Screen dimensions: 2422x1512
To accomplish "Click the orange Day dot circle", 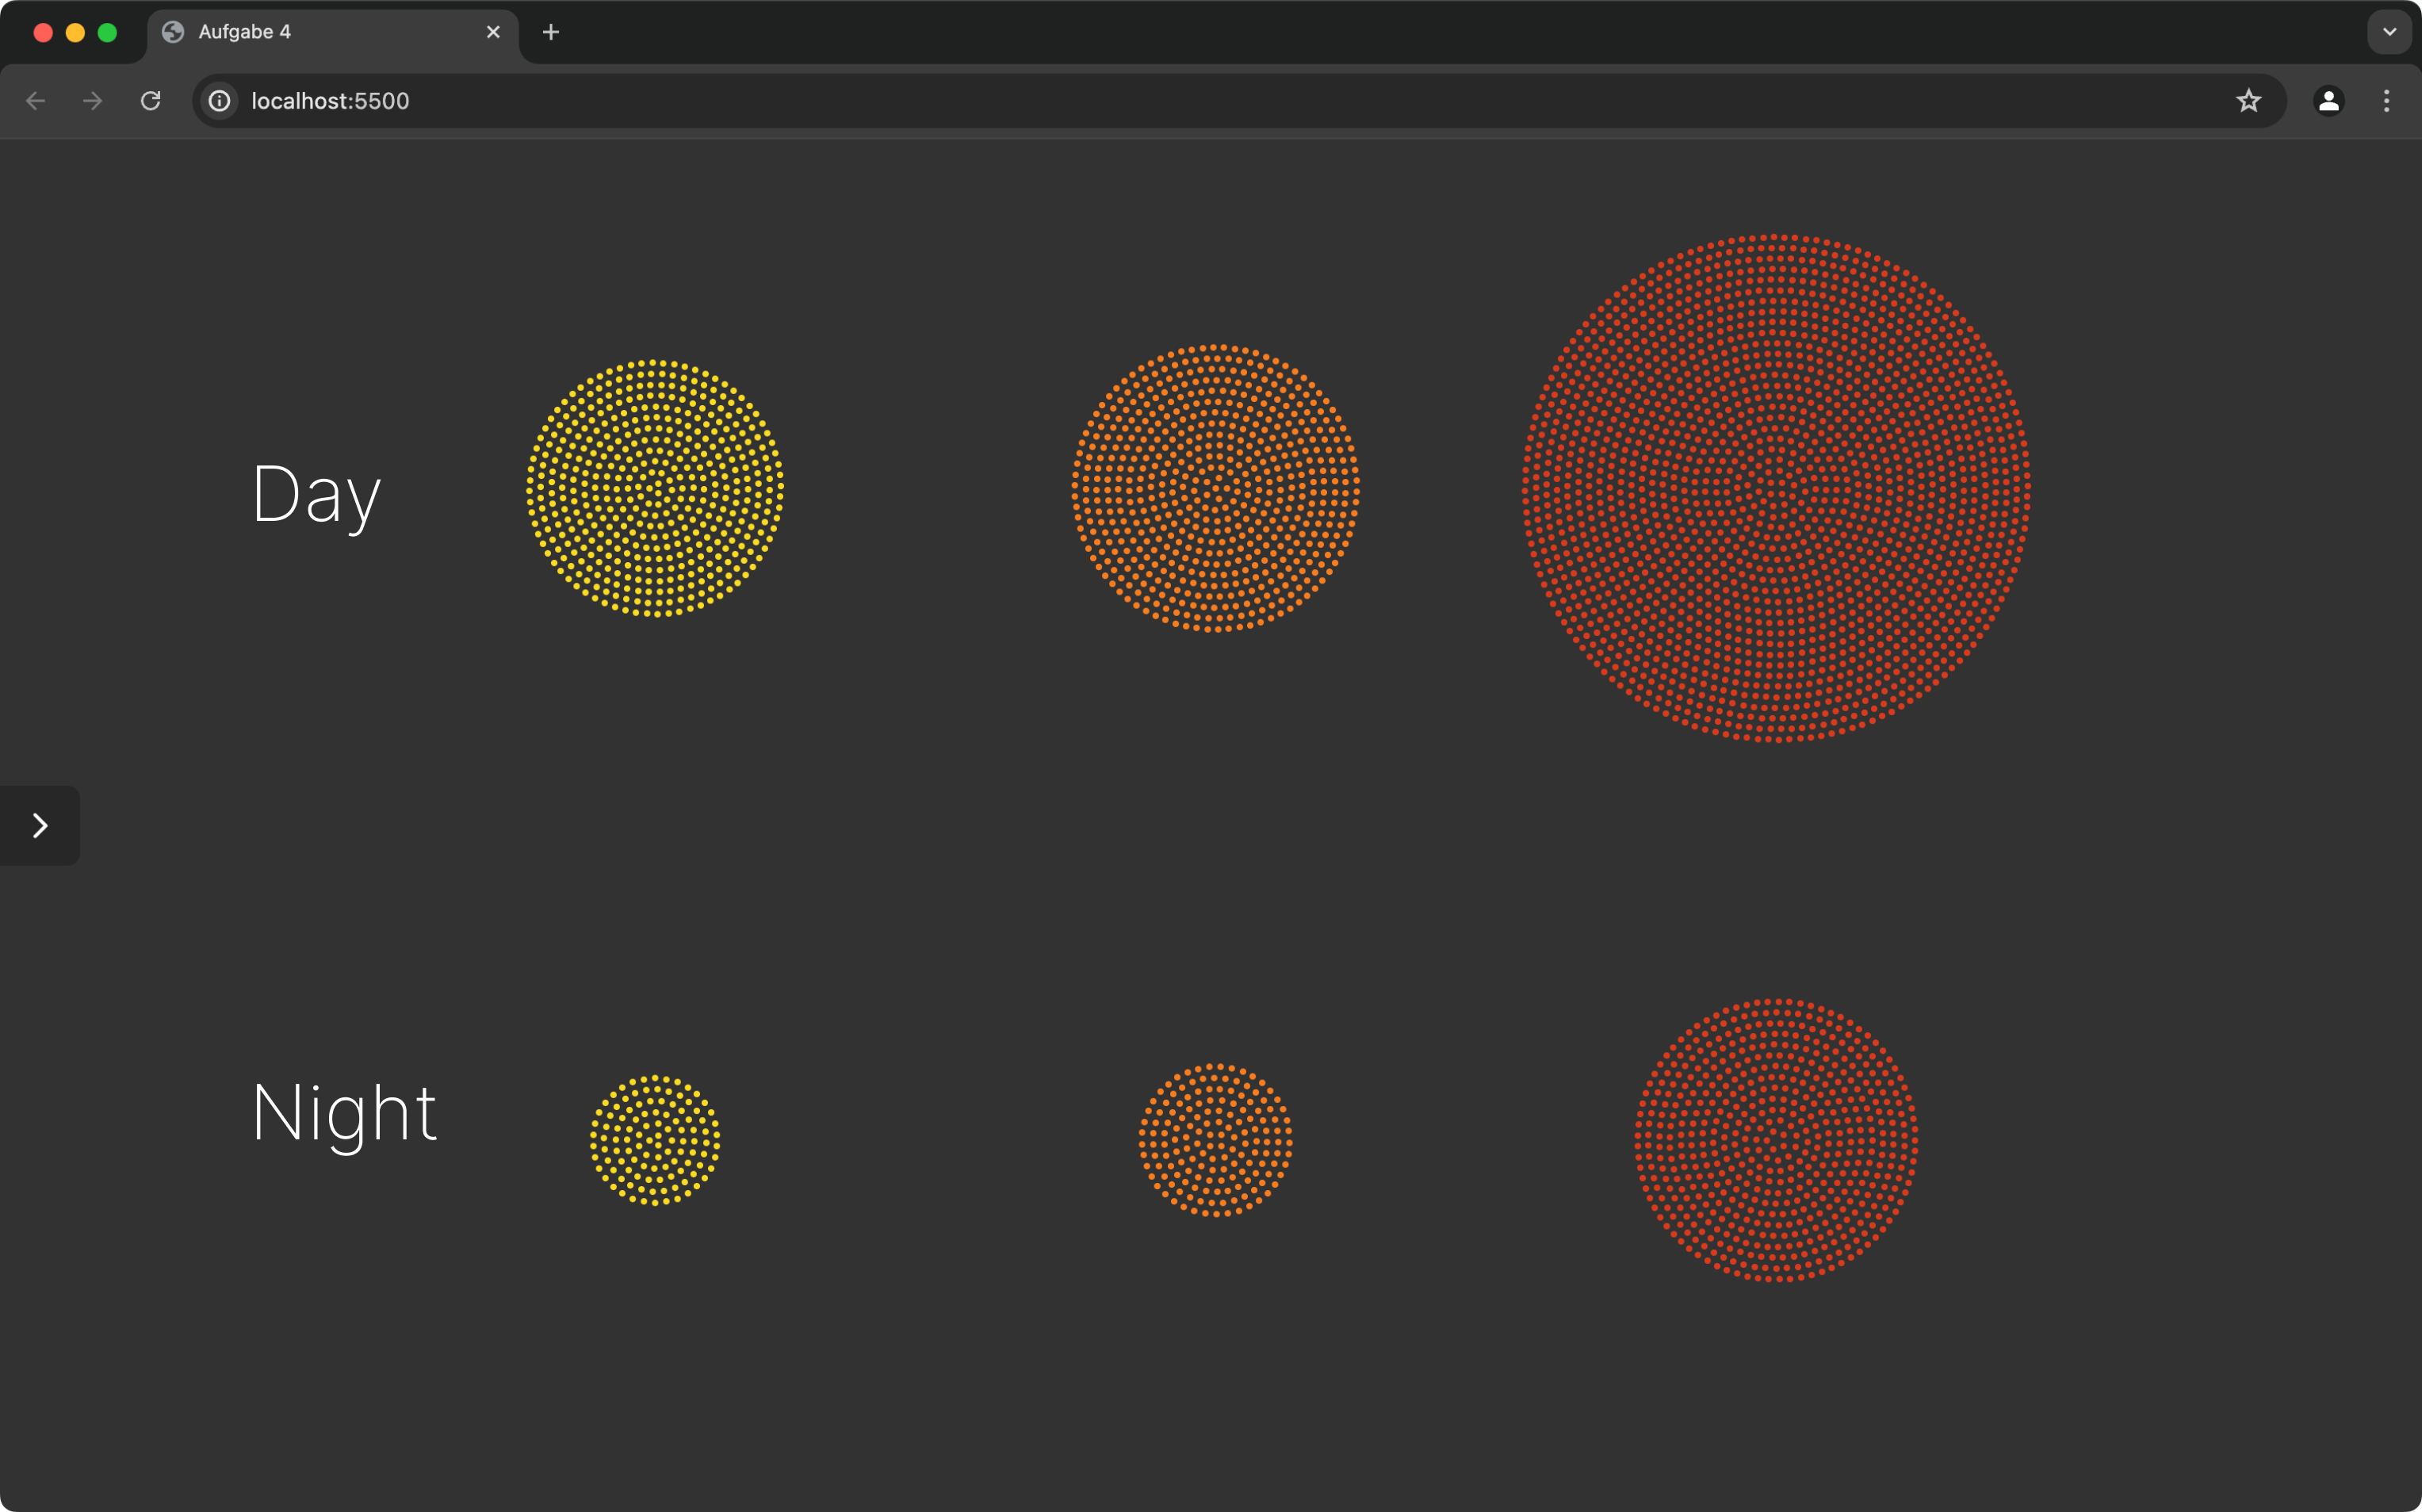I will pyautogui.click(x=1215, y=488).
